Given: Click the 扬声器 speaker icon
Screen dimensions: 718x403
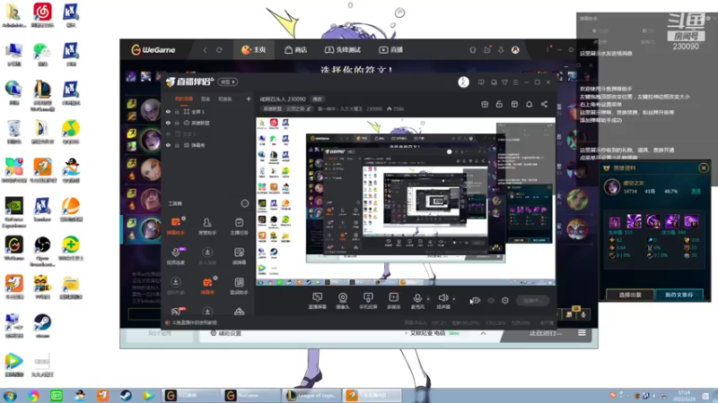Looking at the screenshot, I should [442, 298].
